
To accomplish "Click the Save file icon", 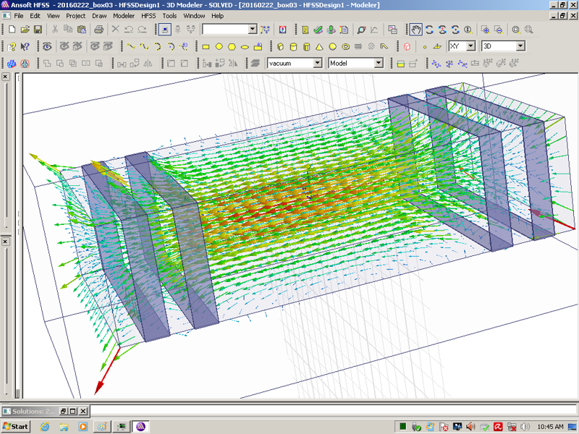I will [x=38, y=30].
